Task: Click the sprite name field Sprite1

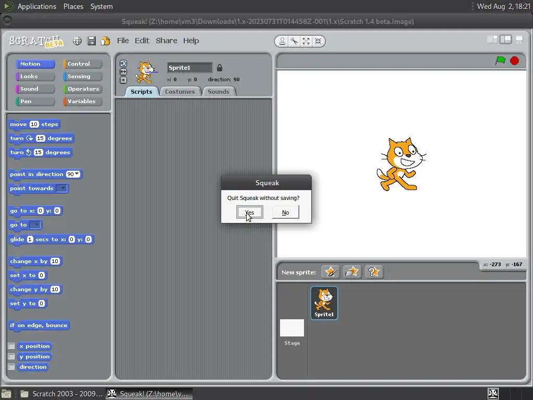Action: click(189, 68)
